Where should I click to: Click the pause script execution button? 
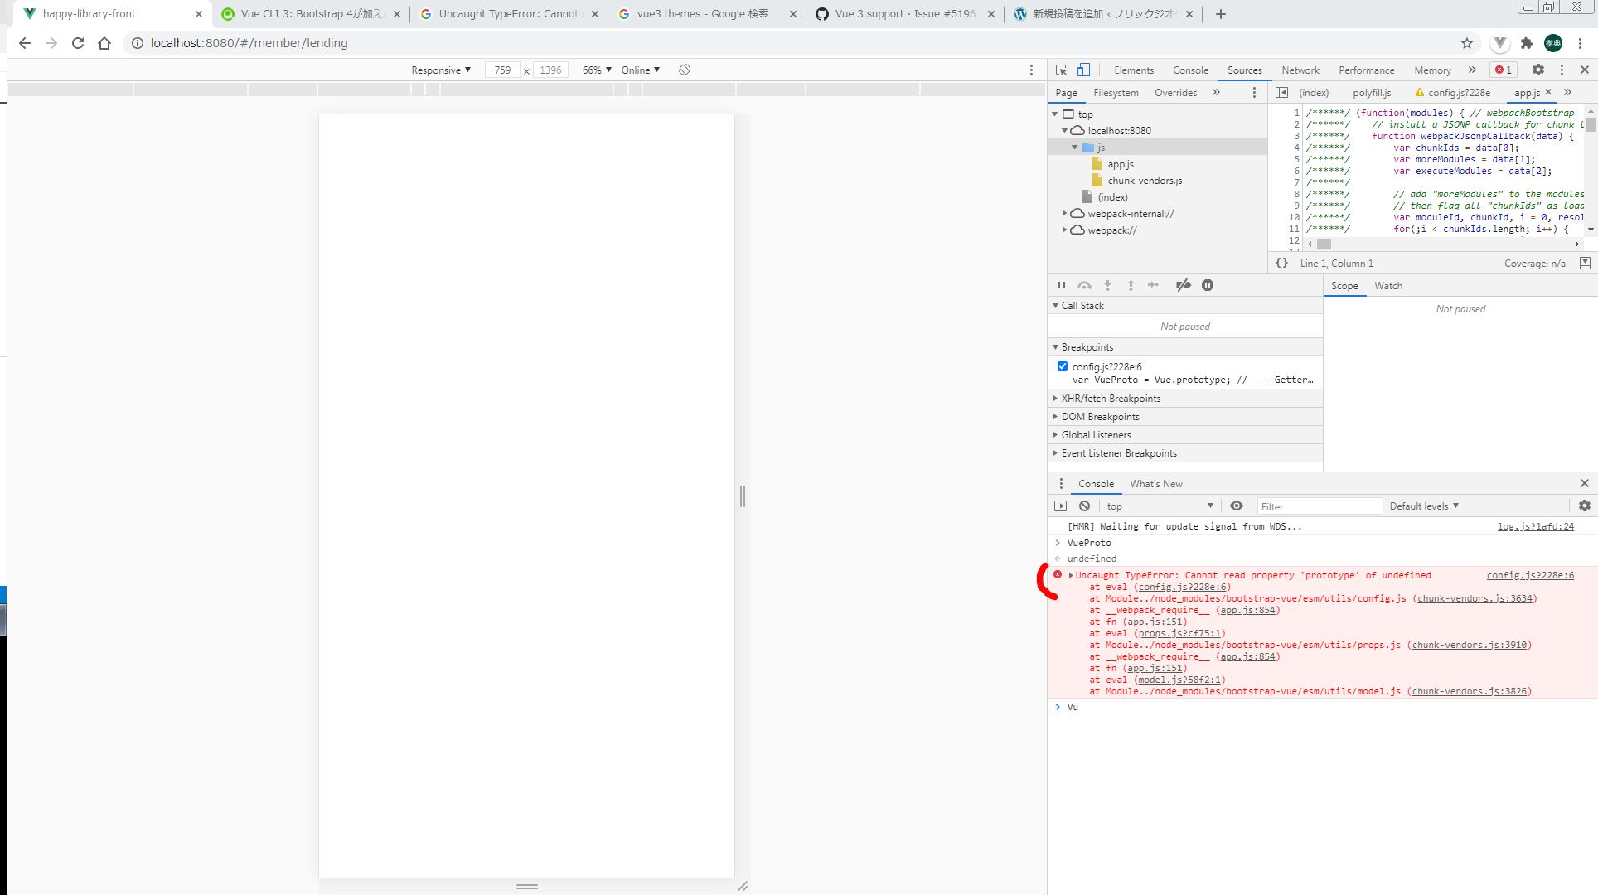(x=1061, y=285)
